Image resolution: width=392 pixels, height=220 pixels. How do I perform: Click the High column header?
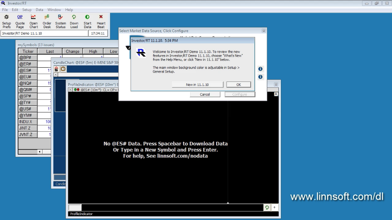[x=93, y=51]
